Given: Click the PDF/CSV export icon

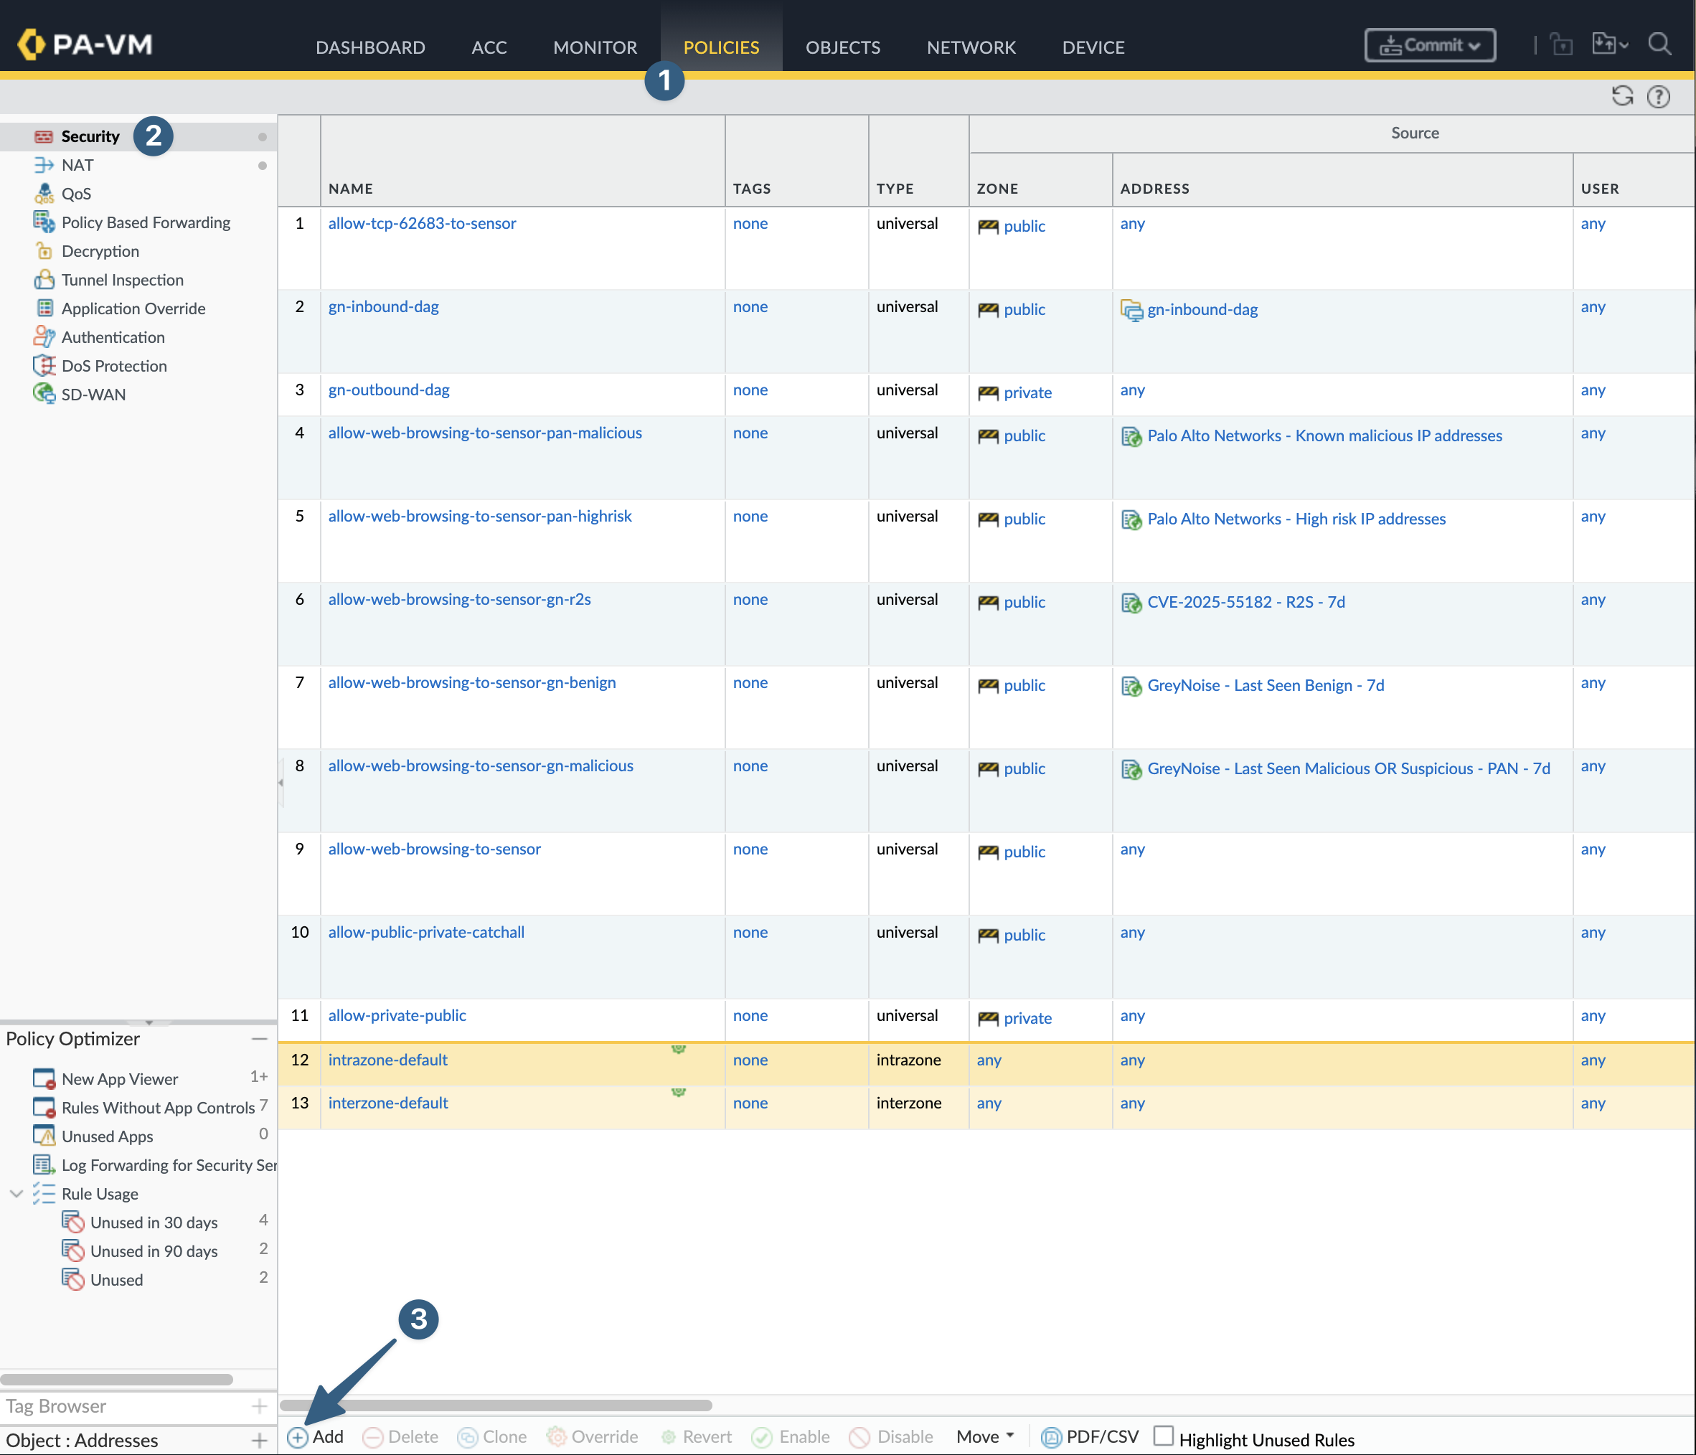Looking at the screenshot, I should [1051, 1437].
